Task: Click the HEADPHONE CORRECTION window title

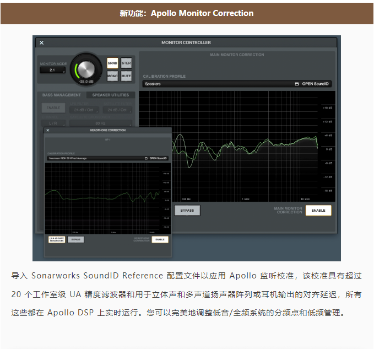Action: [x=108, y=130]
